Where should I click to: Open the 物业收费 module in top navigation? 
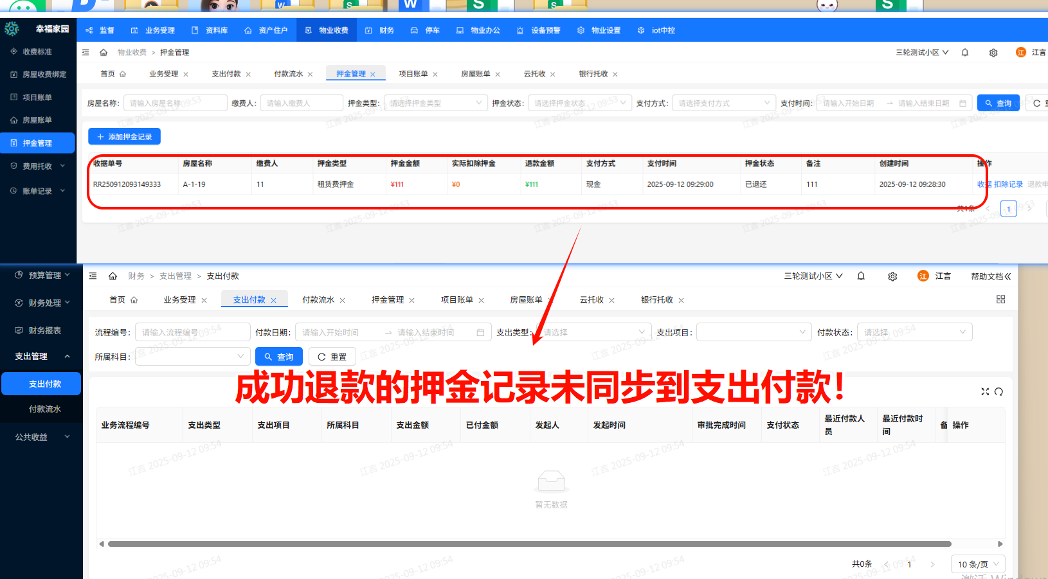click(326, 30)
